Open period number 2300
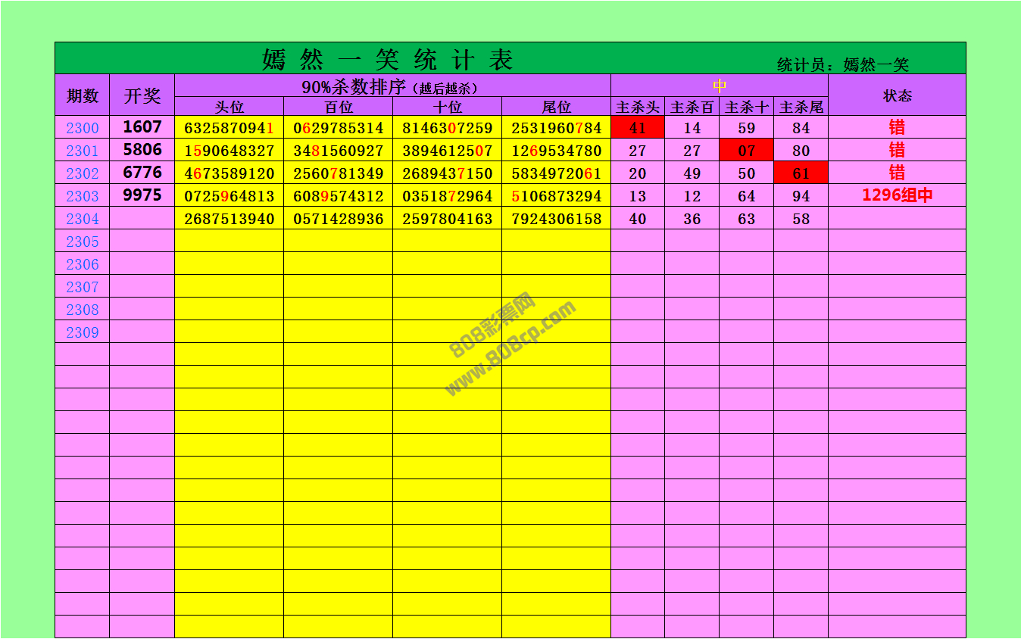The width and height of the screenshot is (1021, 639). pyautogui.click(x=82, y=128)
